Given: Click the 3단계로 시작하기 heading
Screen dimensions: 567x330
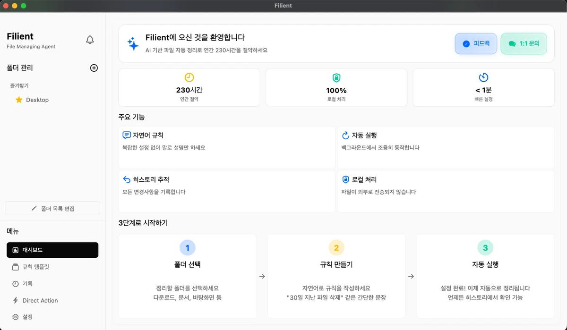Looking at the screenshot, I should point(143,223).
